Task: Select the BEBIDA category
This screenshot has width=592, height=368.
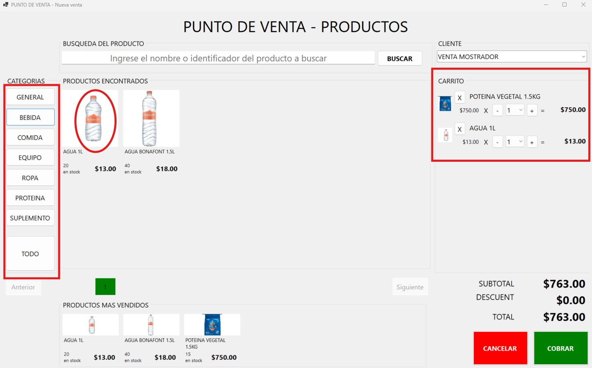Action: click(x=30, y=117)
